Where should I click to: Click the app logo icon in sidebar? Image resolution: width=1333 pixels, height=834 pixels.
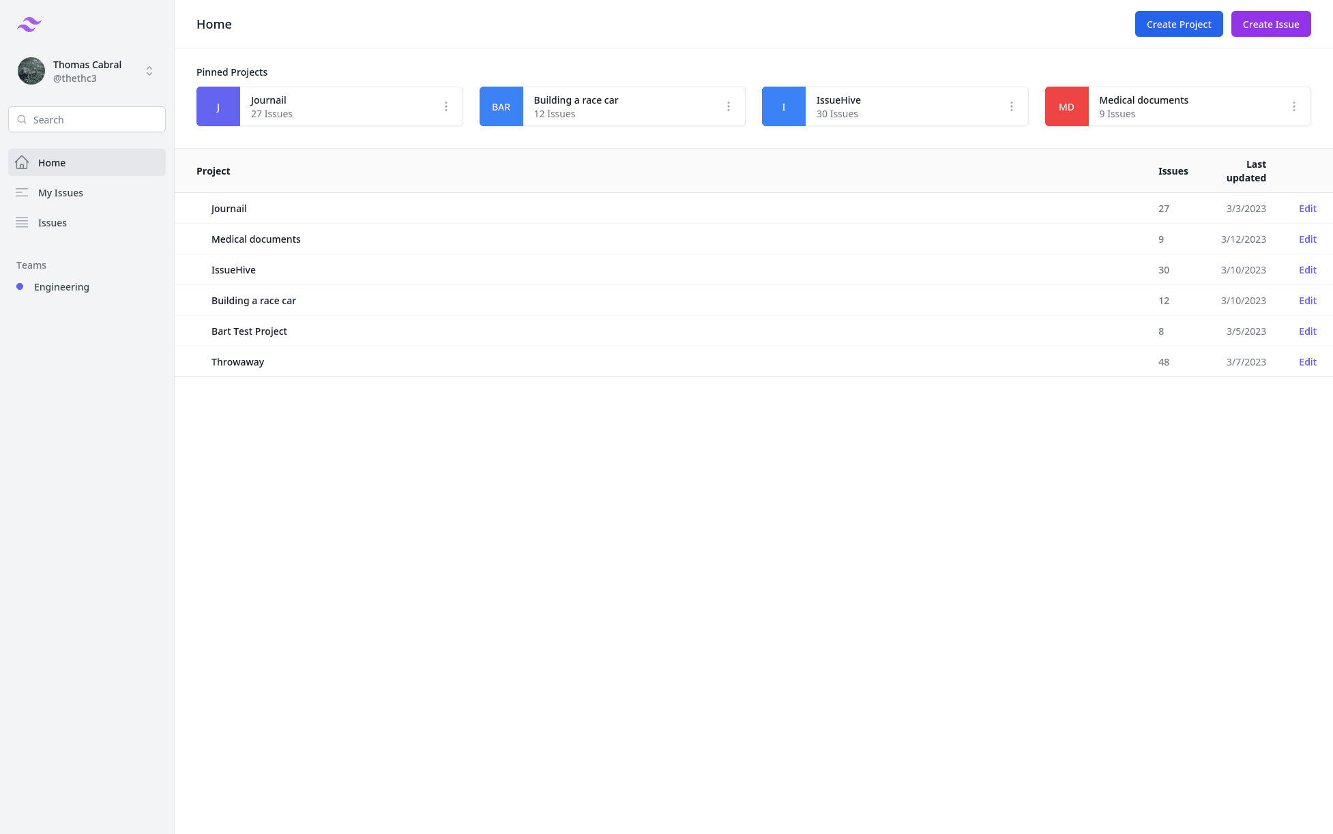[29, 25]
